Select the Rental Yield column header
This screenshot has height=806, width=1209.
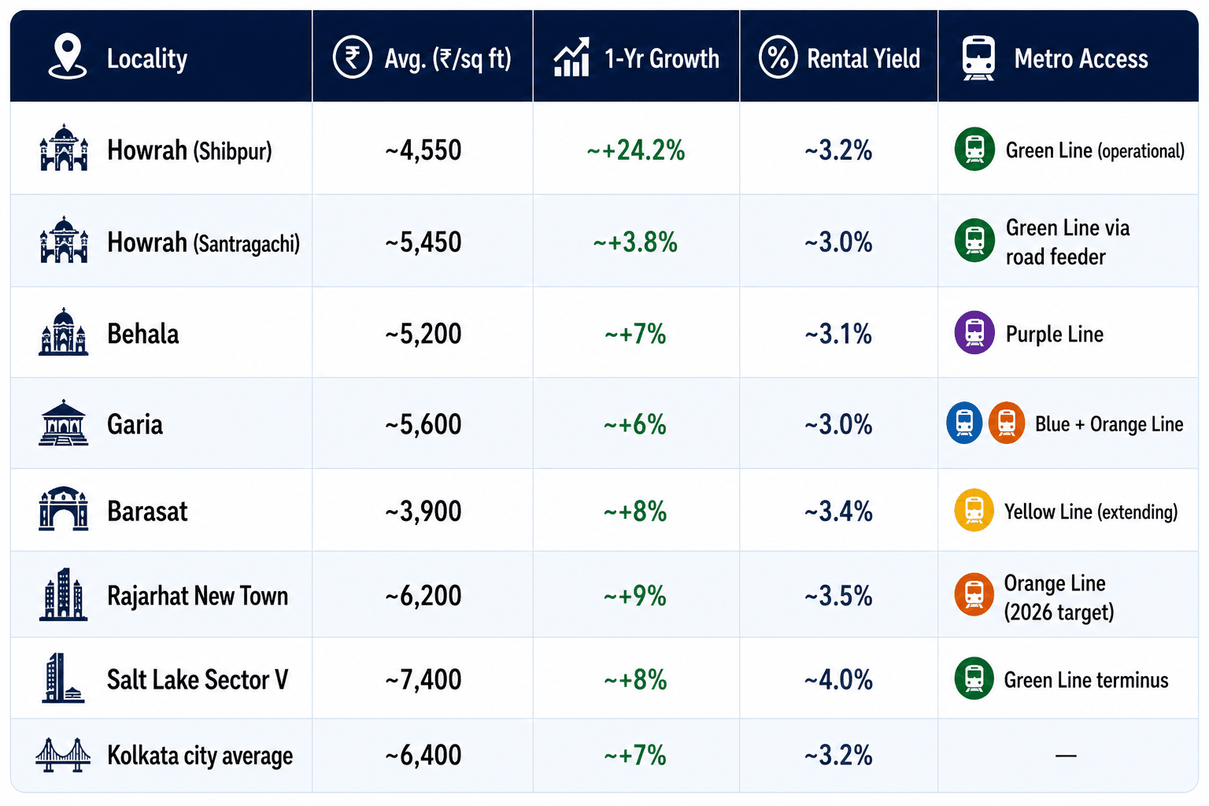[x=839, y=57]
